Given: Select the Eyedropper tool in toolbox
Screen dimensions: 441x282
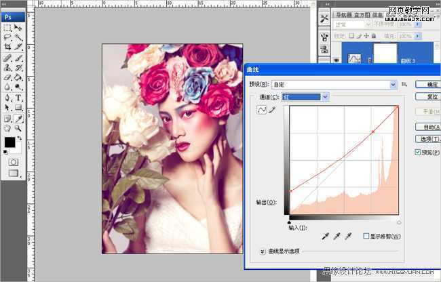Looking at the screenshot, I should (18, 119).
